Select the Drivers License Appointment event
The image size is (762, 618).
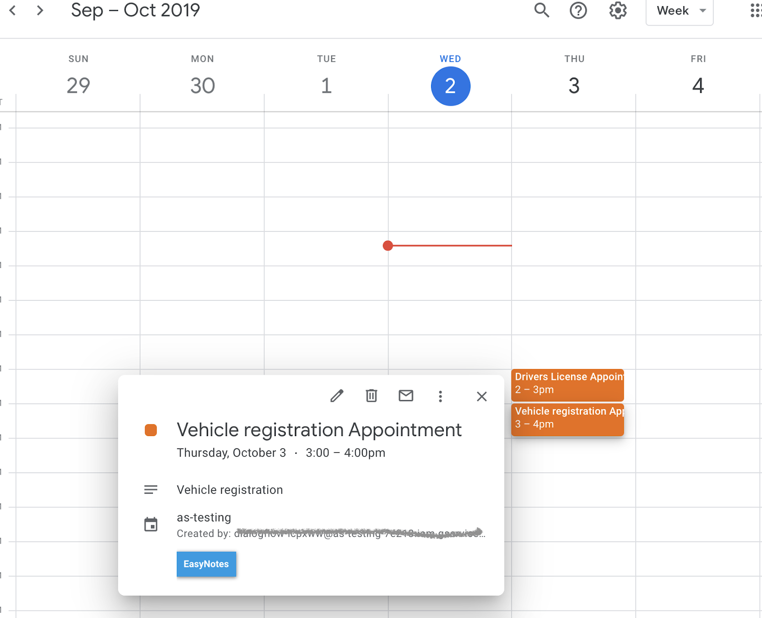567,383
